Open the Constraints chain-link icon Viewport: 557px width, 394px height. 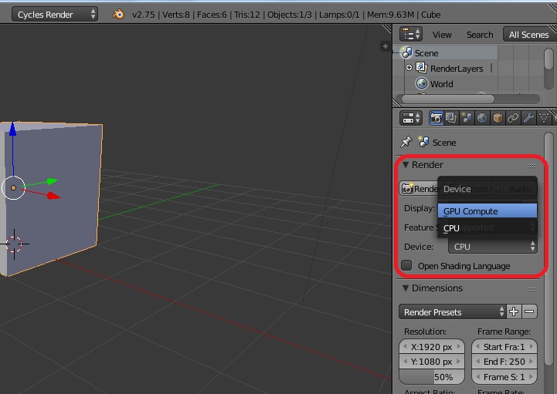514,119
